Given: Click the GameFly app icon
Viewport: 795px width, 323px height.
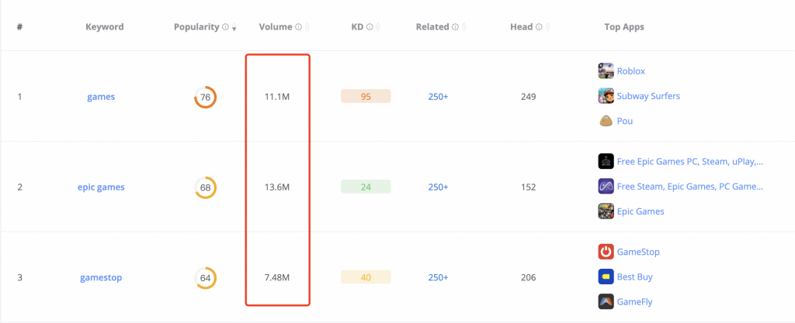Looking at the screenshot, I should tap(606, 301).
